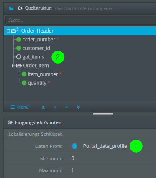Open the Menü button
This screenshot has width=156, height=178.
pyautogui.click(x=20, y=107)
